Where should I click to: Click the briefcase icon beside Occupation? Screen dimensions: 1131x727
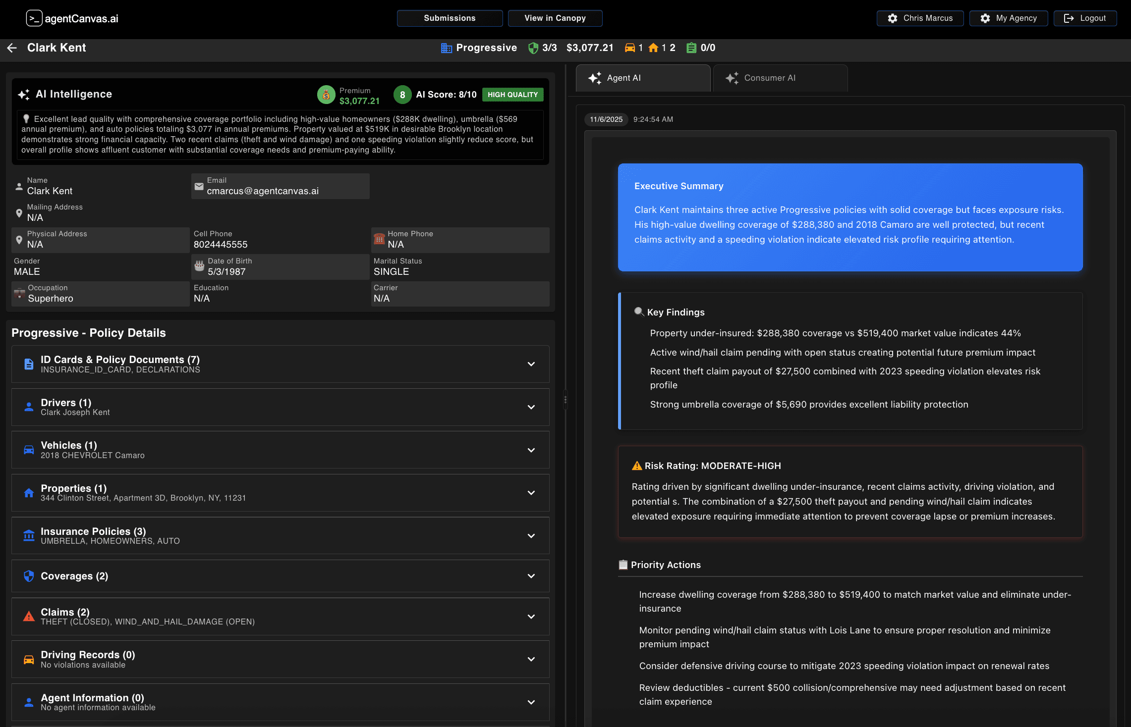click(19, 293)
